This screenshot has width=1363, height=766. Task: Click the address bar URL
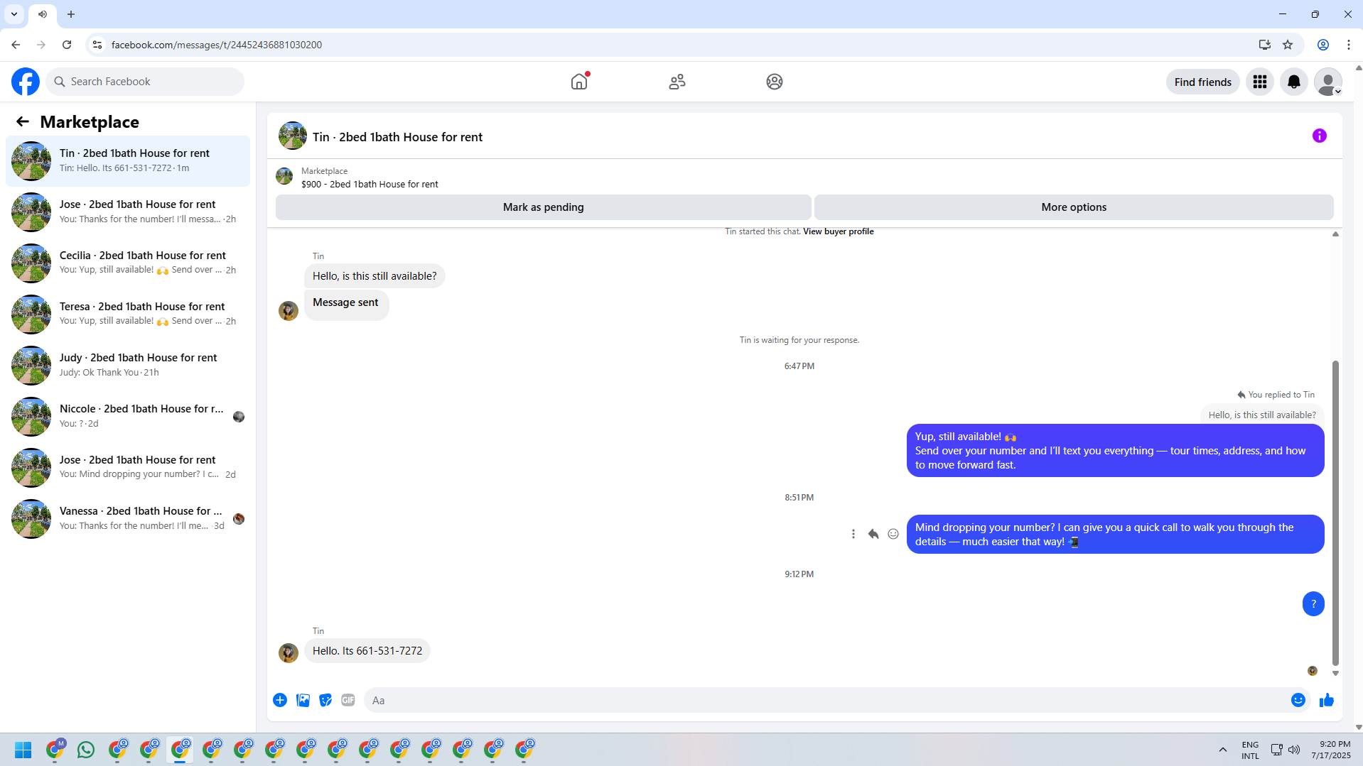click(x=217, y=45)
